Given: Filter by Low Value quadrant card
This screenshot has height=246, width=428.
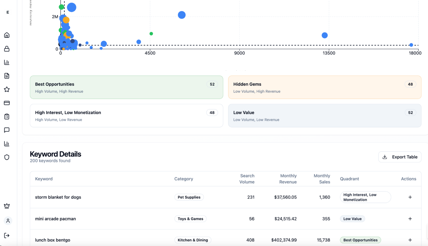Looking at the screenshot, I should pos(325,116).
